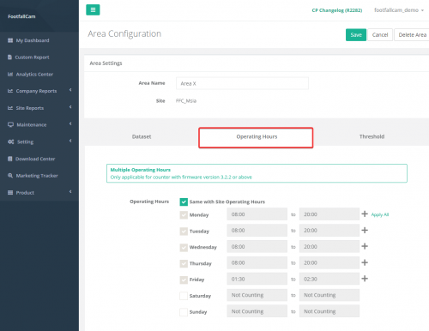The height and width of the screenshot is (331, 429).
Task: Expand the Setting submenu arrow
Action: 70,141
